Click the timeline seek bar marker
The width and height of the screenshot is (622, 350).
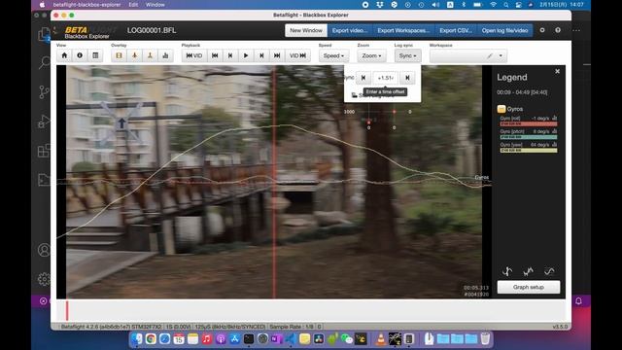point(67,310)
